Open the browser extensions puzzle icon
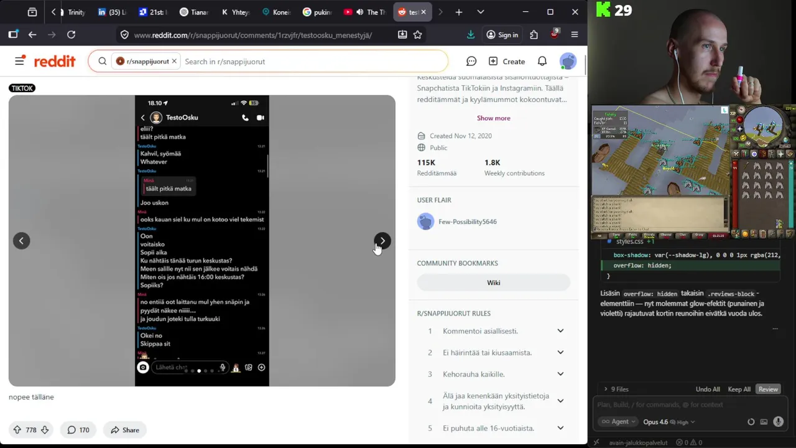The width and height of the screenshot is (796, 448). tap(534, 35)
